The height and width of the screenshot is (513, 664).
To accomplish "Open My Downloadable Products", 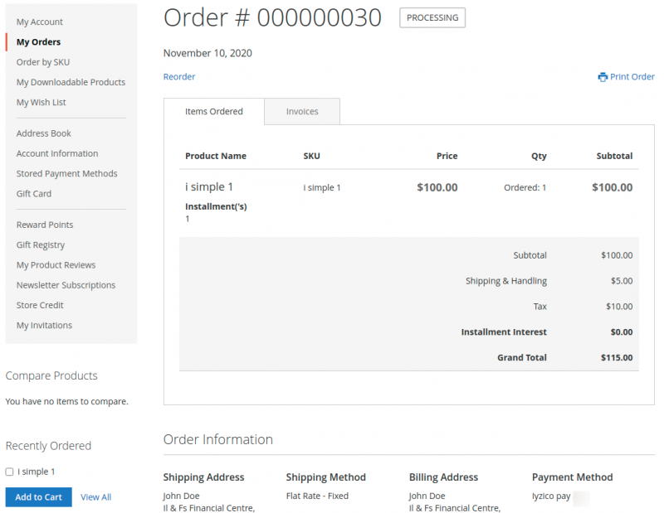I will point(71,82).
